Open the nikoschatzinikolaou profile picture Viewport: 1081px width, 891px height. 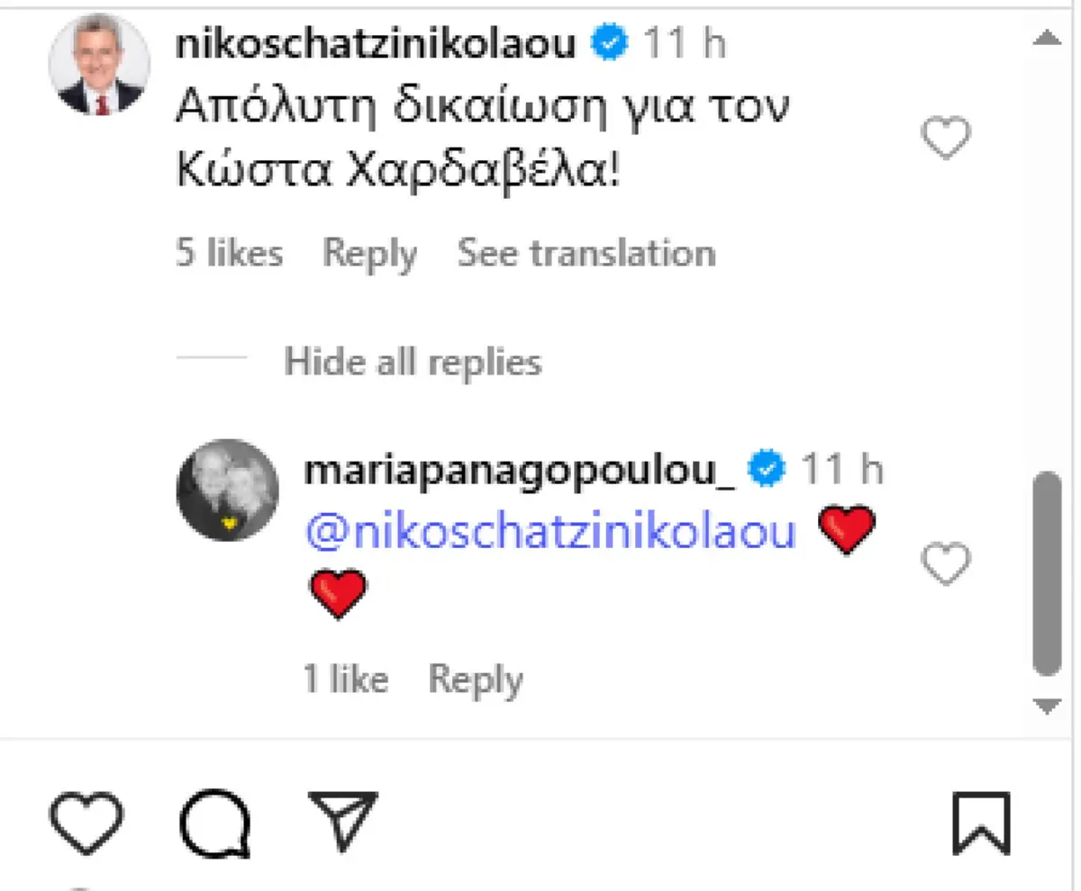[x=98, y=65]
